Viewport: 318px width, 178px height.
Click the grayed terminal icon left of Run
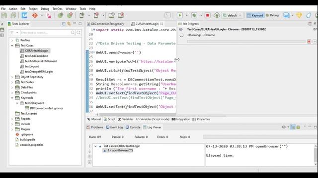click(x=167, y=15)
